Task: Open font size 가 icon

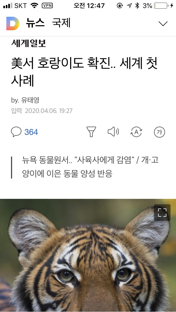Action: click(x=159, y=132)
